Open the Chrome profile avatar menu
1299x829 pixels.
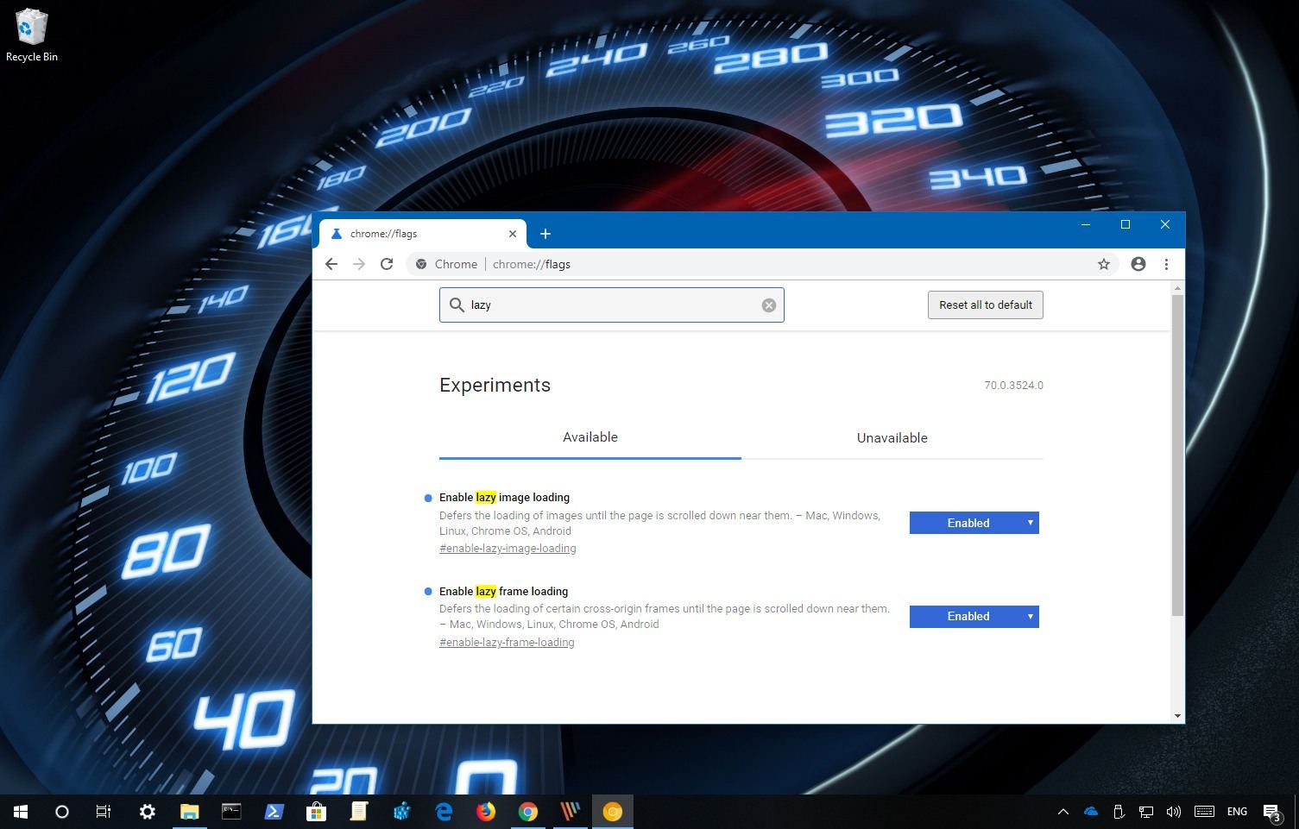[x=1138, y=264]
